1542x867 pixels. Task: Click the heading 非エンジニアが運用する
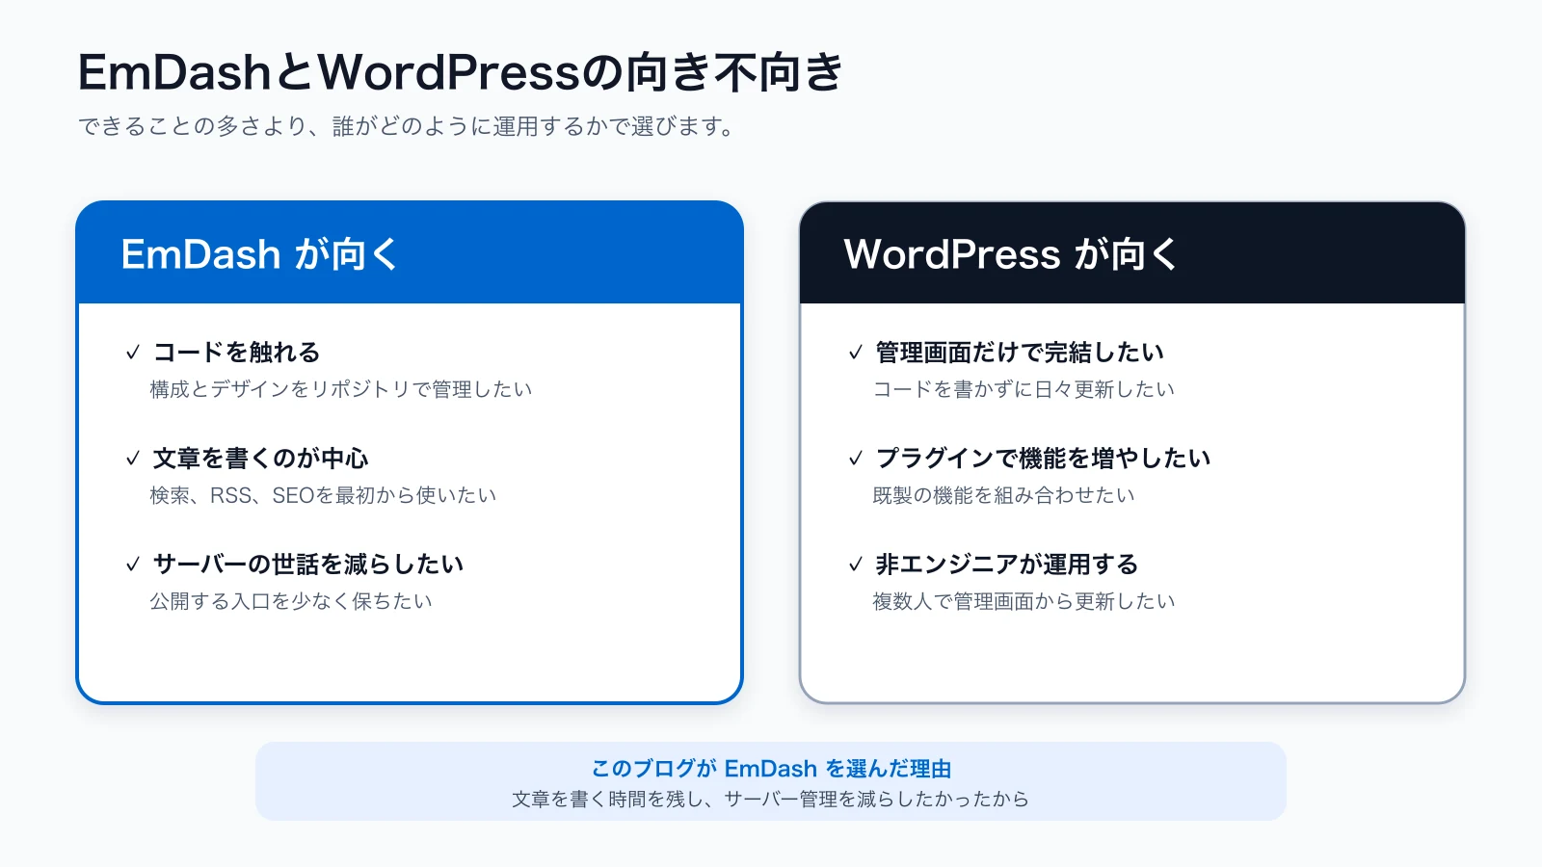[1007, 565]
